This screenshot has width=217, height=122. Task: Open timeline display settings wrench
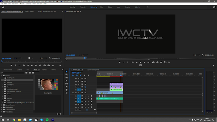(88, 75)
